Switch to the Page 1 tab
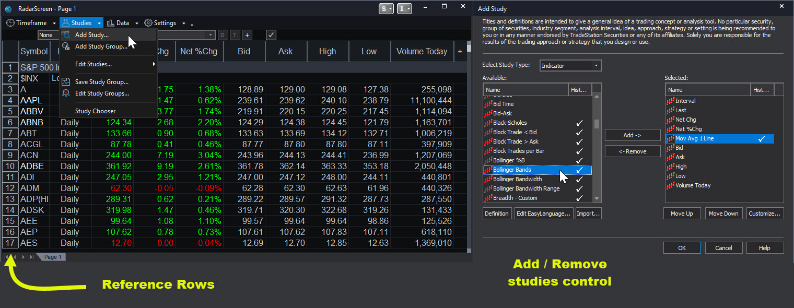The height and width of the screenshot is (308, 794). 52,257
